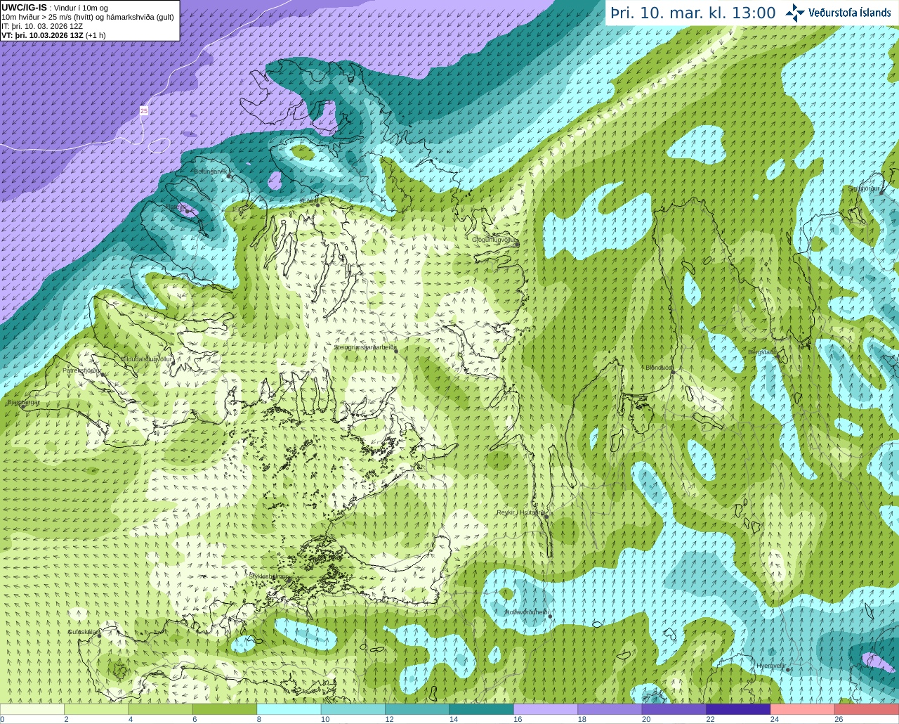The width and height of the screenshot is (899, 724).
Task: Click the Bergstaðir station dot
Action: point(777,356)
